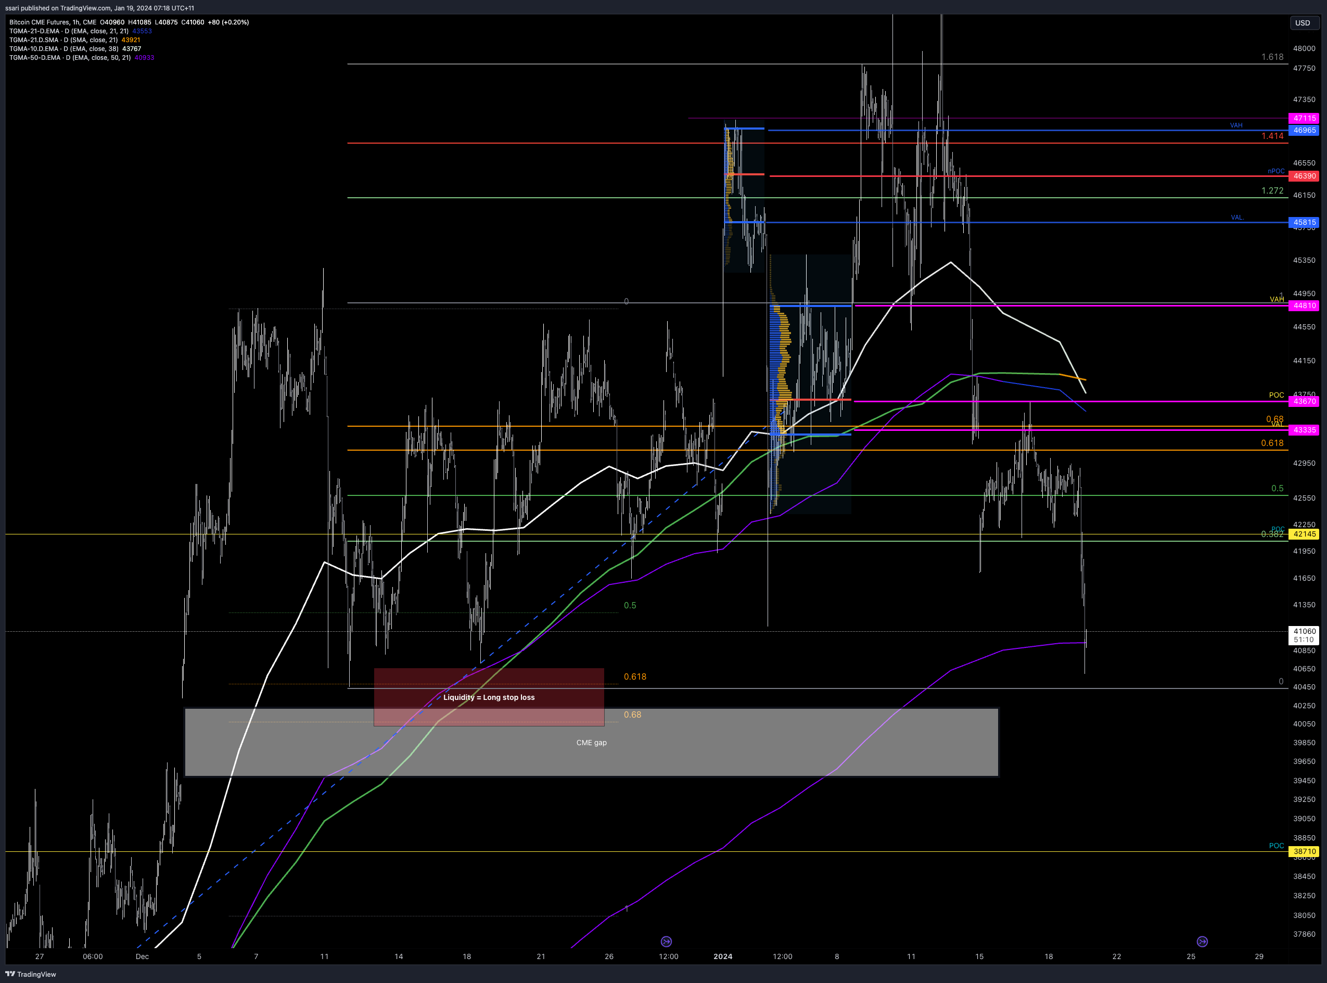Click the 51:10 countdown timer label
The width and height of the screenshot is (1327, 983).
1304,640
